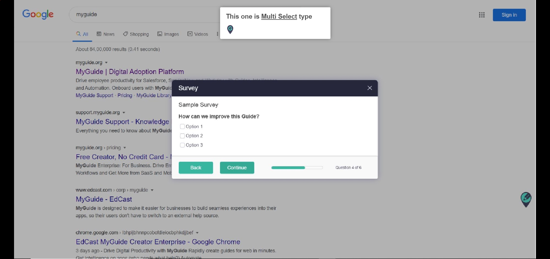Screen dimensions: 550x259
Task: Expand dropdown arrow next to myguide.org
Action: pyautogui.click(x=106, y=63)
